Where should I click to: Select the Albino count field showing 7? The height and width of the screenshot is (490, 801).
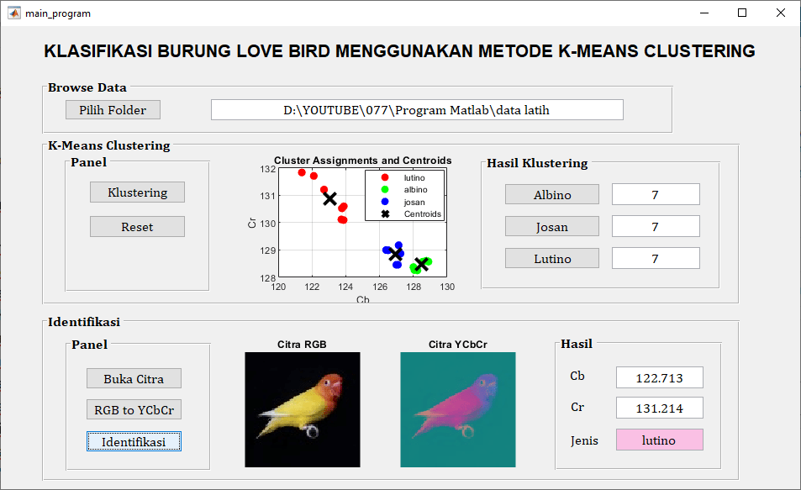point(656,193)
